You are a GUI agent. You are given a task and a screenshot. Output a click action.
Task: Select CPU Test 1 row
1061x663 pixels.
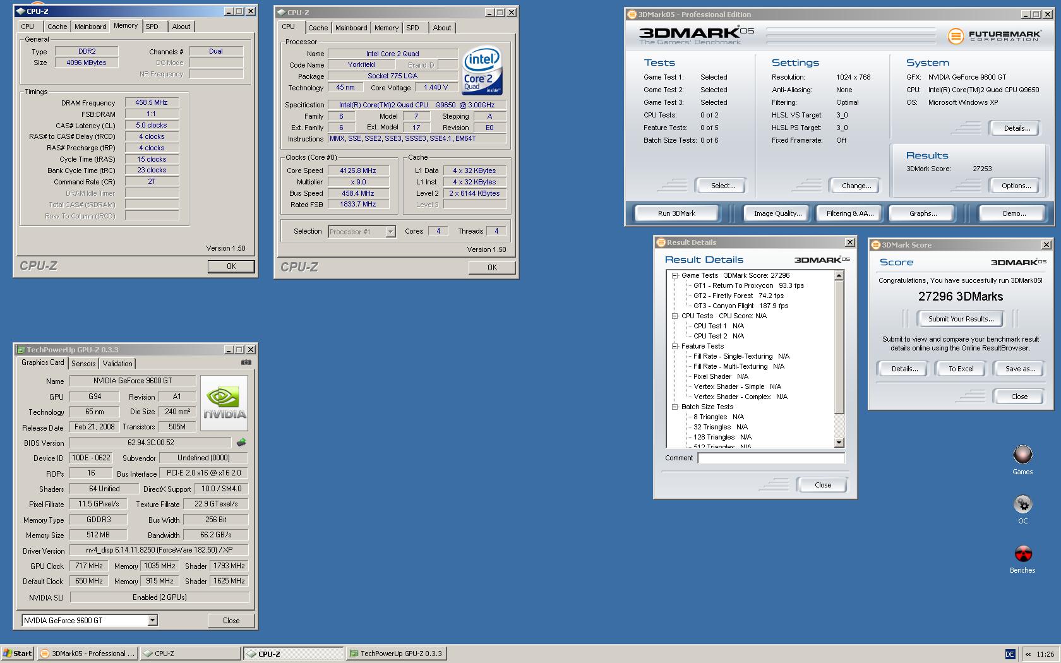point(719,326)
